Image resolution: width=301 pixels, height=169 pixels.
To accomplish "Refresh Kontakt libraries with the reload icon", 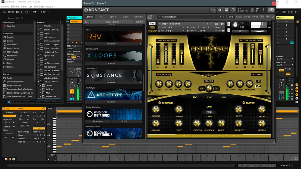I will coord(86,22).
